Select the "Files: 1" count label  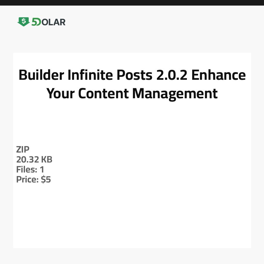(x=30, y=170)
